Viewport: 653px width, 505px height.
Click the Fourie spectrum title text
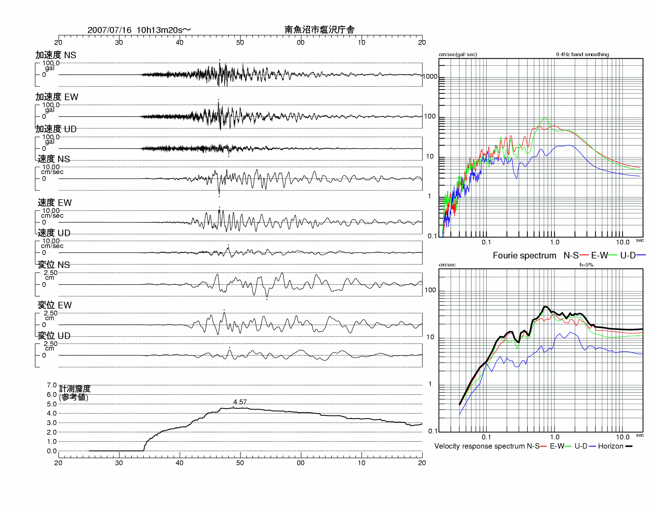(x=524, y=255)
